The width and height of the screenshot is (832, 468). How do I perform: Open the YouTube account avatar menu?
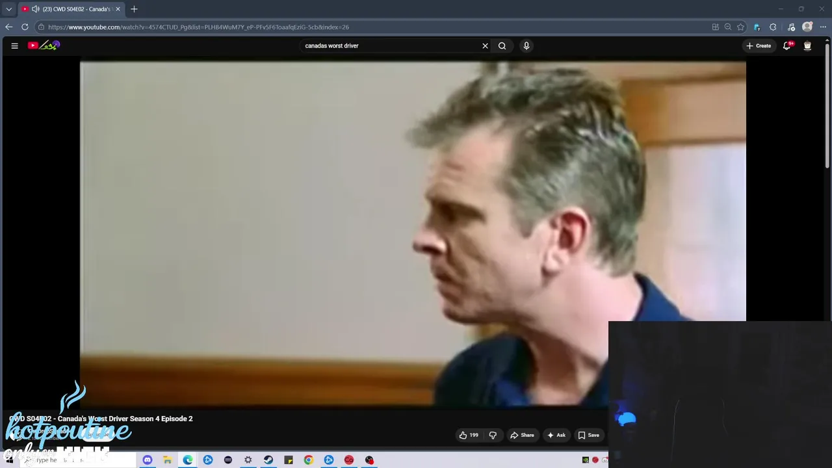[x=807, y=45]
